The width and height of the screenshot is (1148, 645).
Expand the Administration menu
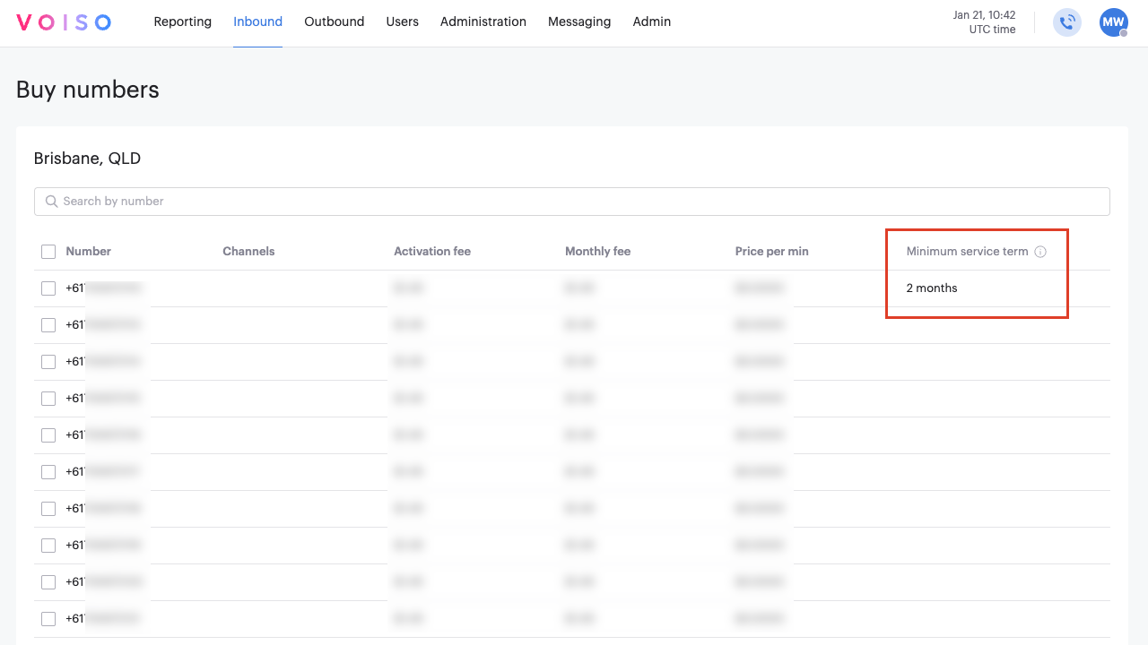[483, 21]
